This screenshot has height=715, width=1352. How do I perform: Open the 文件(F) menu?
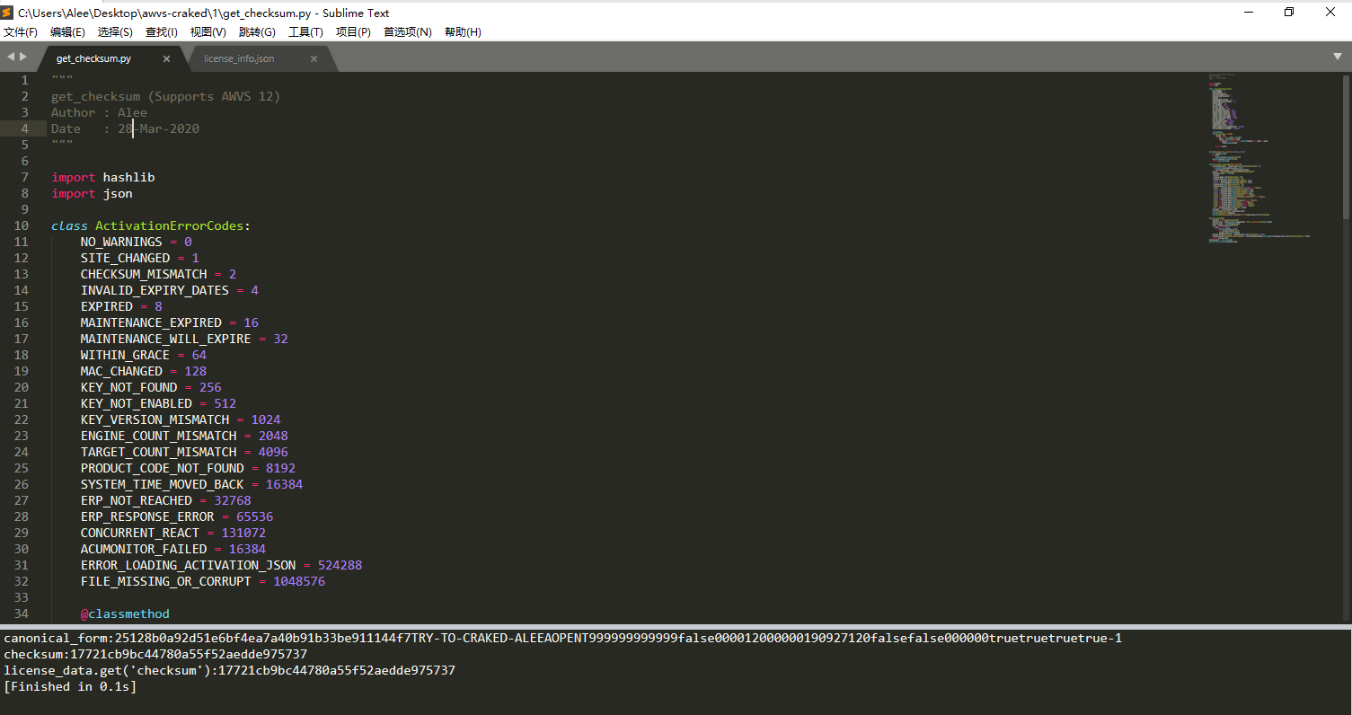click(x=21, y=31)
